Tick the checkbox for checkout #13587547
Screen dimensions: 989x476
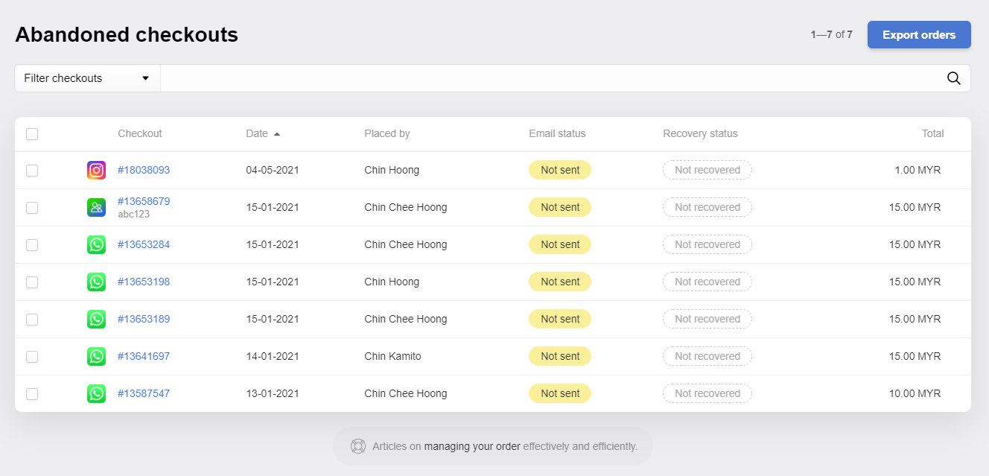[32, 394]
